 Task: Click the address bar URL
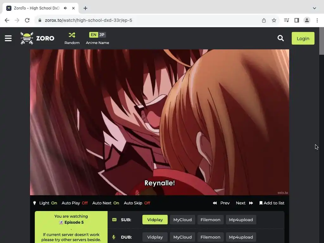point(89,20)
